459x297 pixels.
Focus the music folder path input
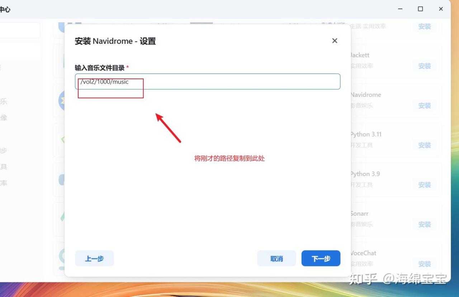208,81
